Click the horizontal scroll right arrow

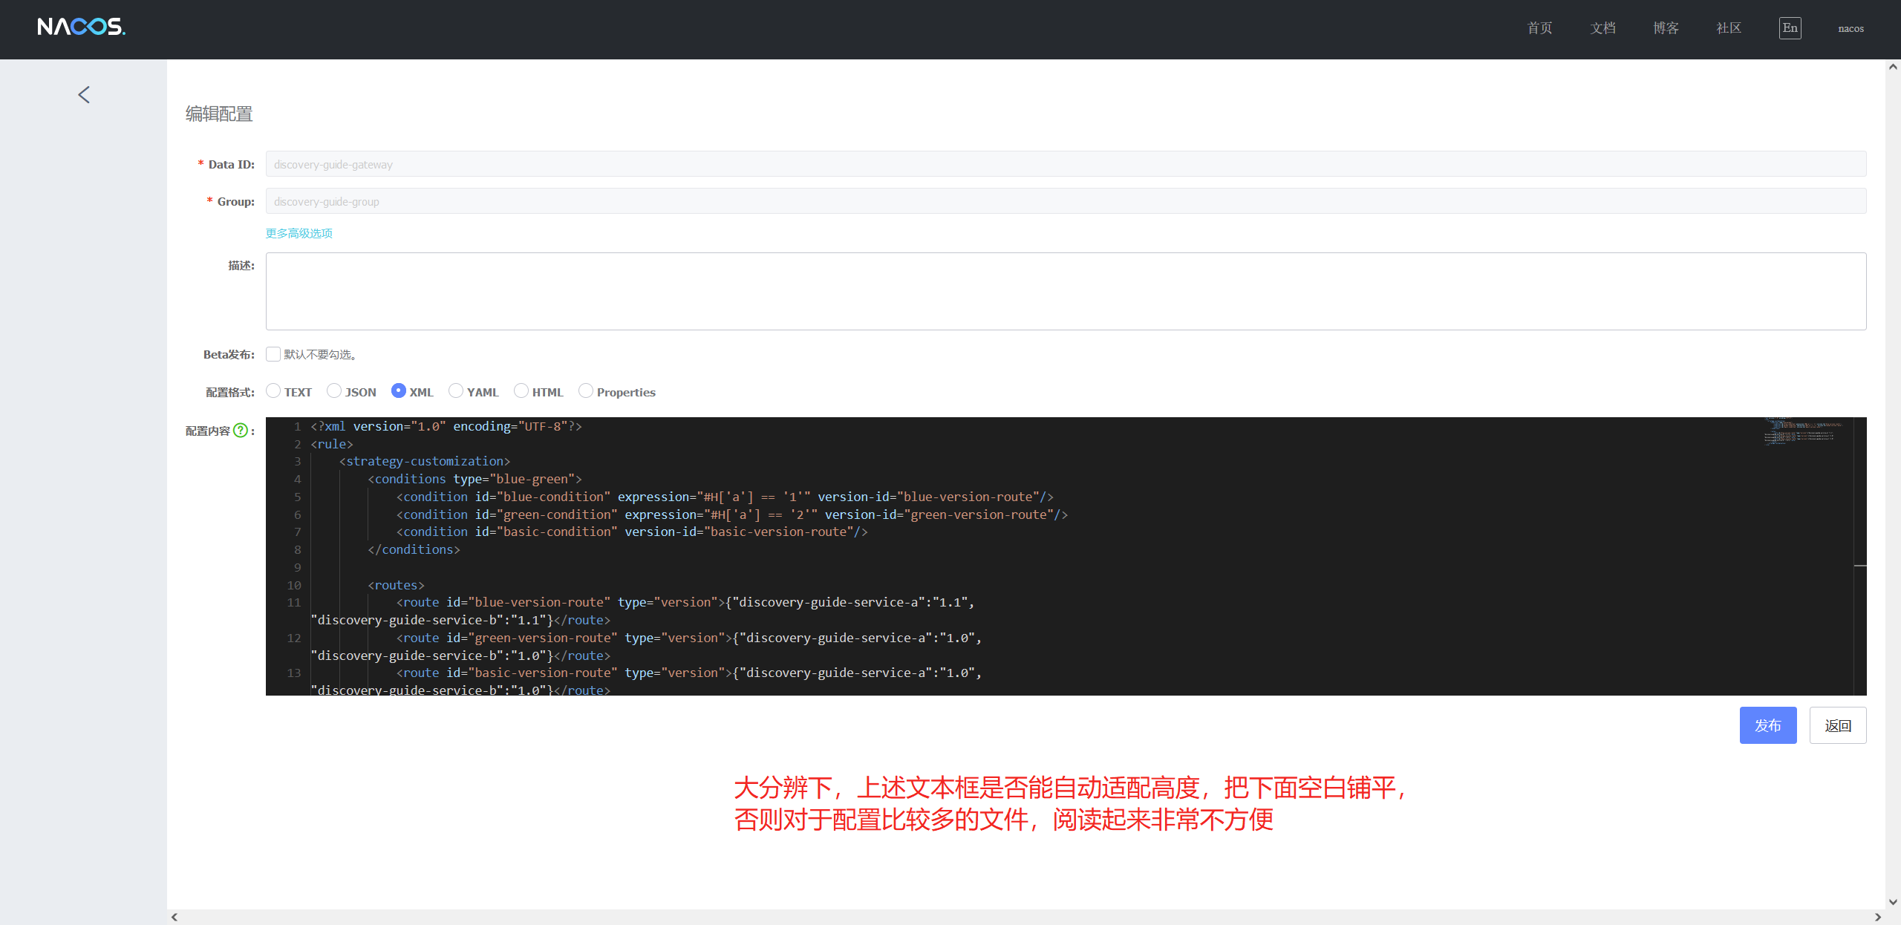point(1878,917)
